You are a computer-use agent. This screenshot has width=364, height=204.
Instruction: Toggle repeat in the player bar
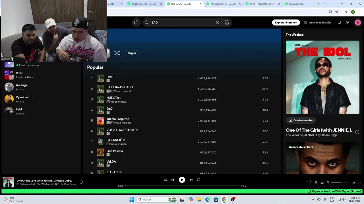coord(199,180)
